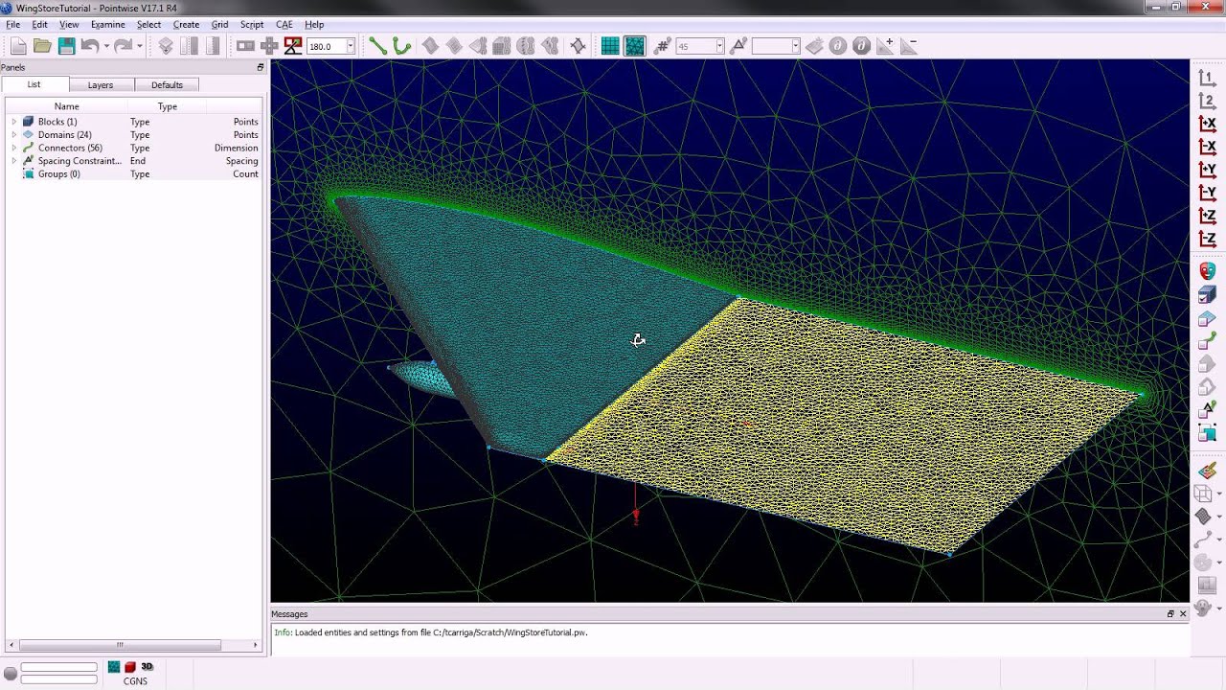Open the File menu
Screen dimensions: 1226x690
pos(13,24)
